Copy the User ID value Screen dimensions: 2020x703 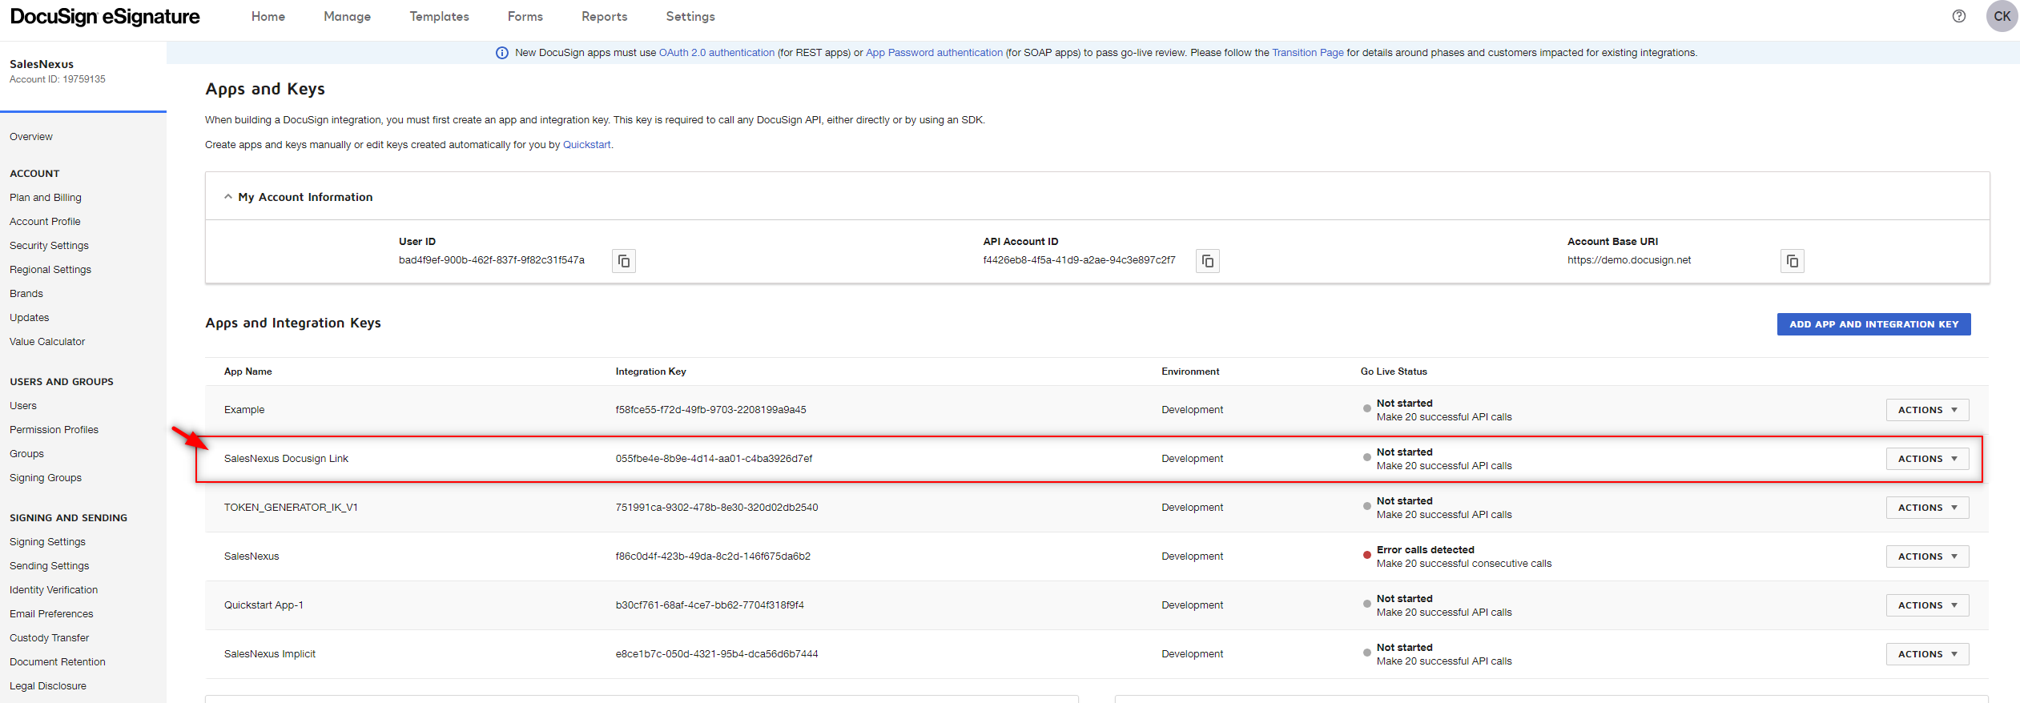point(624,261)
